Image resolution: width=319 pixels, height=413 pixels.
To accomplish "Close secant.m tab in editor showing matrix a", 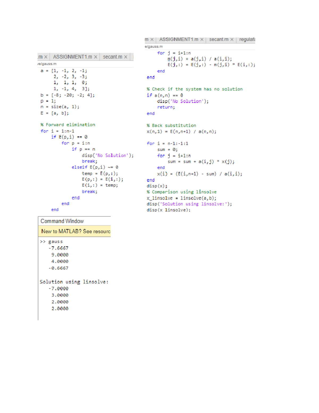I will click(x=126, y=57).
